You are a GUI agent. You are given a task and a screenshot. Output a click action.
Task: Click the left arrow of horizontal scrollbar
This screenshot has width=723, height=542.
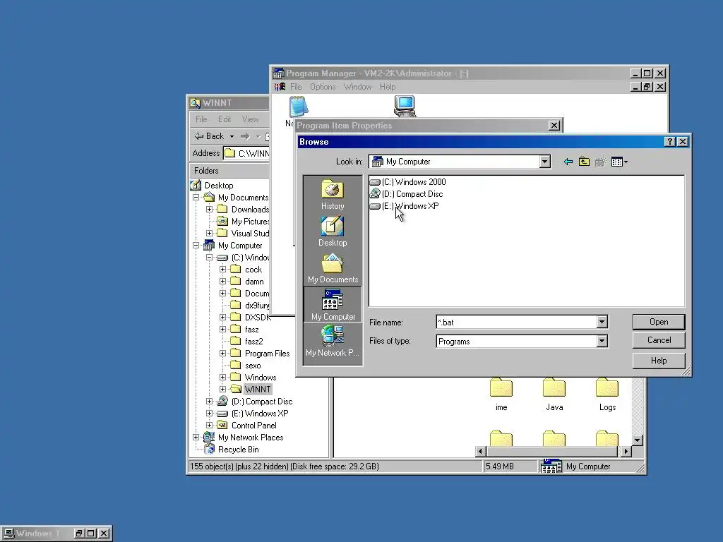(480, 451)
